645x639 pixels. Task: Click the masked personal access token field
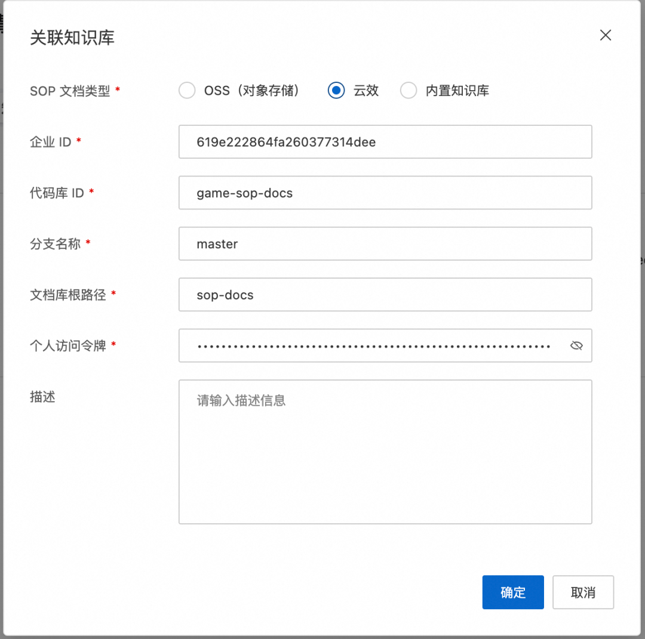point(370,345)
